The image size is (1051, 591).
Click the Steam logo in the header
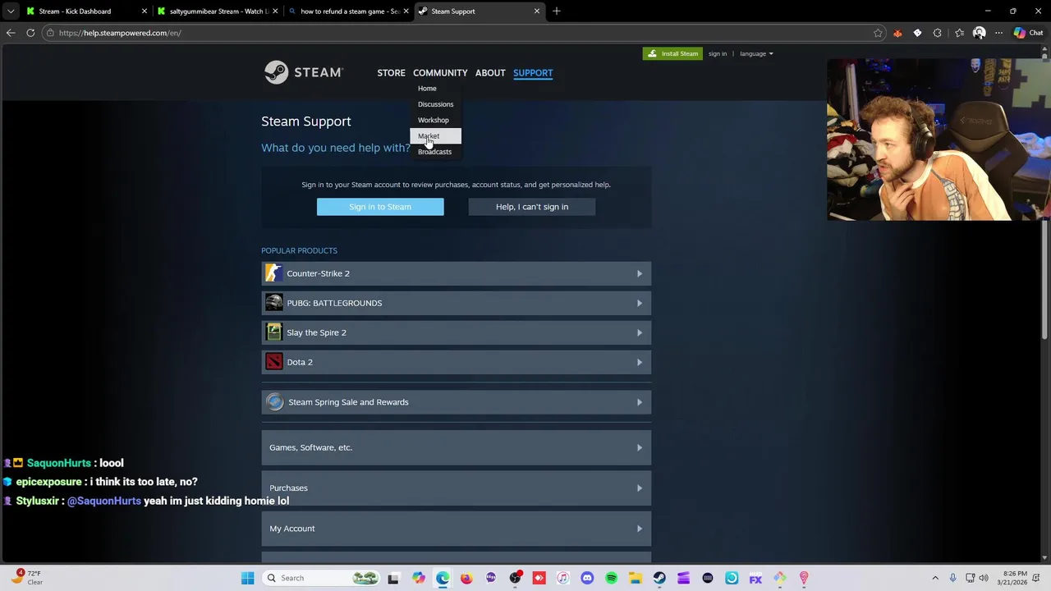pyautogui.click(x=303, y=72)
